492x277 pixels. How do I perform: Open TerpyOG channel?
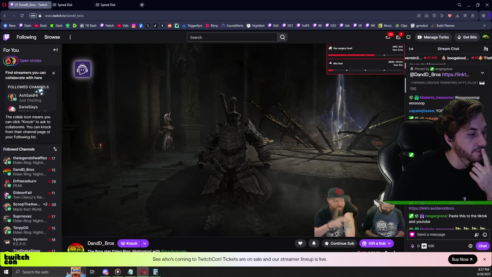coord(30,230)
